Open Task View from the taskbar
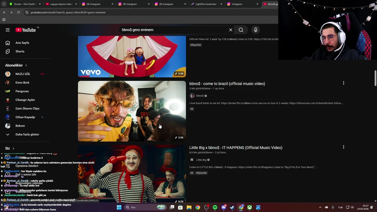The height and width of the screenshot is (212, 377). [x=172, y=207]
